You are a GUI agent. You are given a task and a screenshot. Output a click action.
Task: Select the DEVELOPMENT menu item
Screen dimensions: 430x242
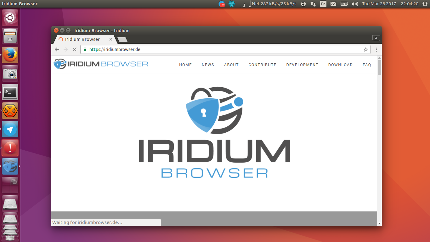tap(302, 65)
